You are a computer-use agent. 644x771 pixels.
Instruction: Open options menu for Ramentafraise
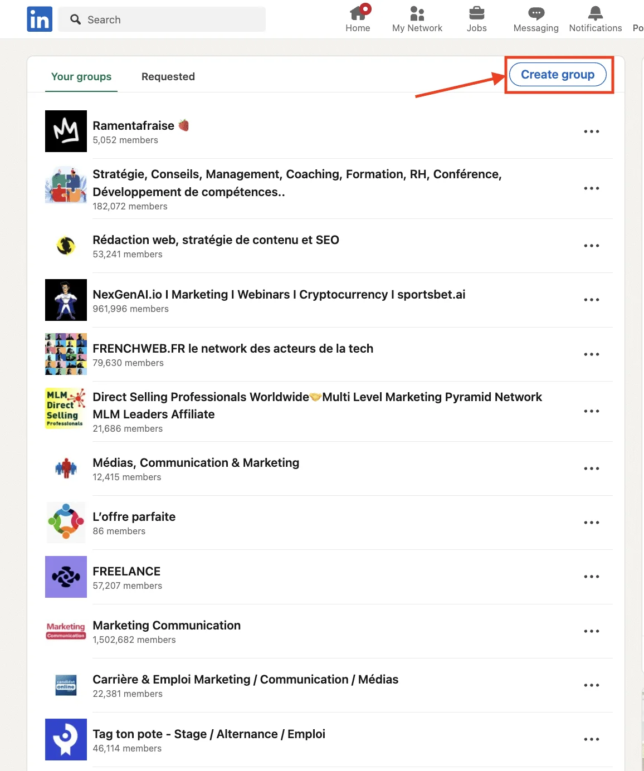coord(592,131)
